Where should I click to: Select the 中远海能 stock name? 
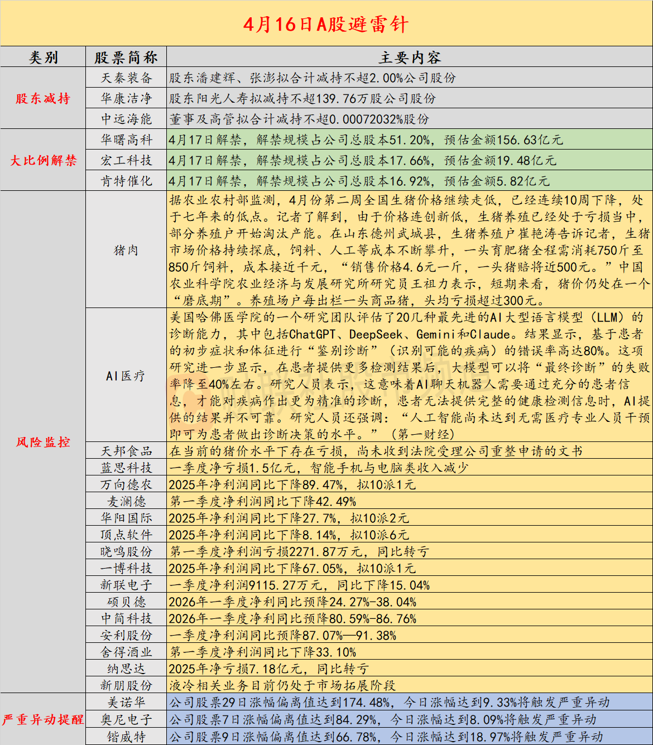point(126,119)
